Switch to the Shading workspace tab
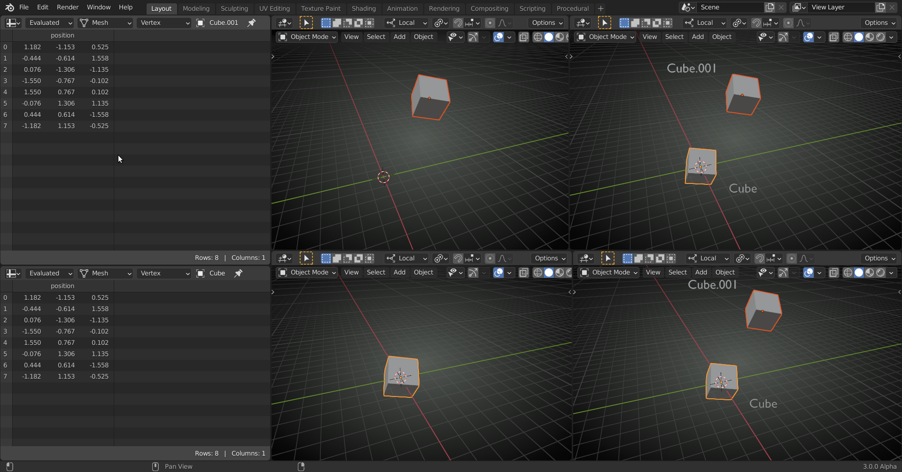Image resolution: width=902 pixels, height=472 pixels. tap(364, 8)
